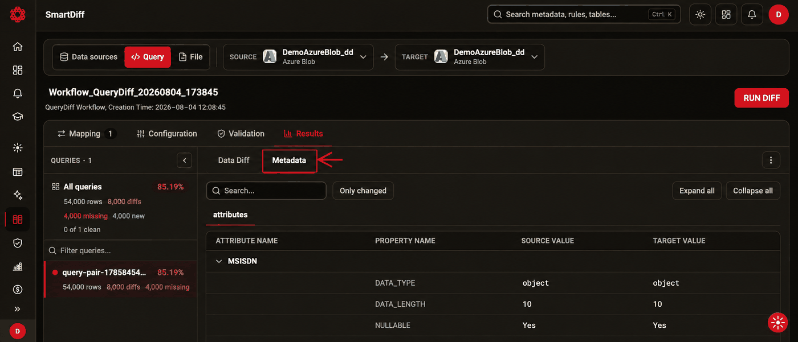Open the Home page from sidebar
This screenshot has width=798, height=342.
tap(18, 47)
